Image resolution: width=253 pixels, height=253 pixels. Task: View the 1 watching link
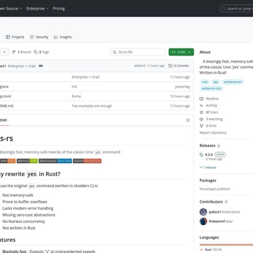coord(214,119)
